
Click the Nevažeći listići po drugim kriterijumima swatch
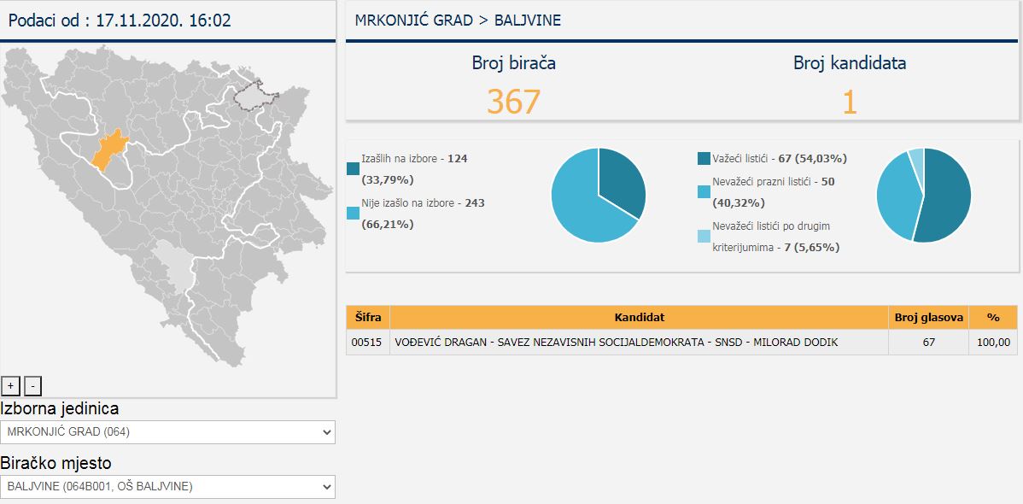pyautogui.click(x=704, y=236)
